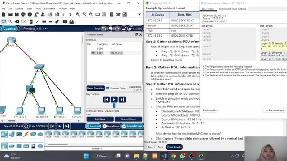Toggle the Event List button
The height and width of the screenshot is (161, 287).
pos(93,126)
